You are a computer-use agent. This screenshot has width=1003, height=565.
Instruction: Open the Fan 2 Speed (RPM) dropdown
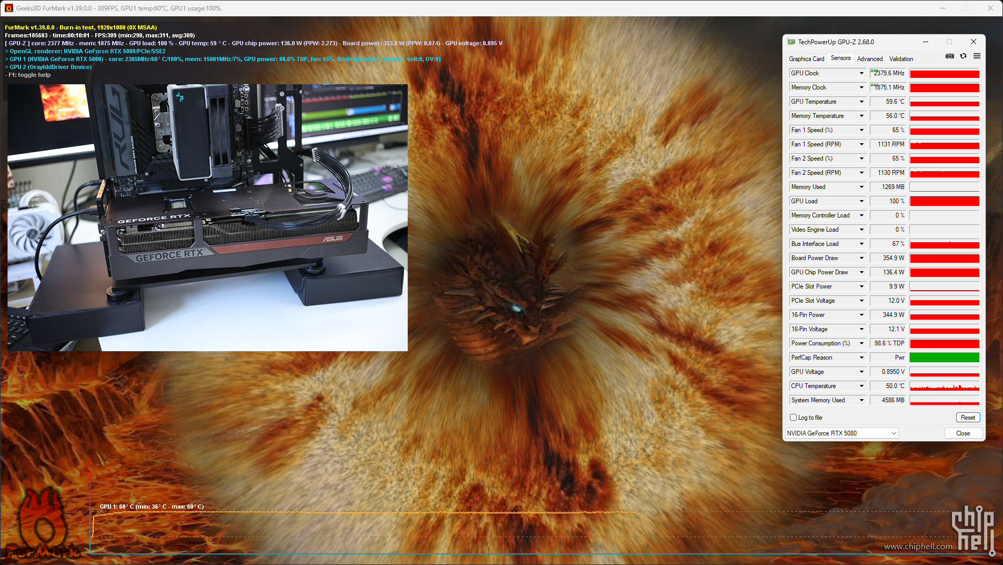pyautogui.click(x=861, y=173)
